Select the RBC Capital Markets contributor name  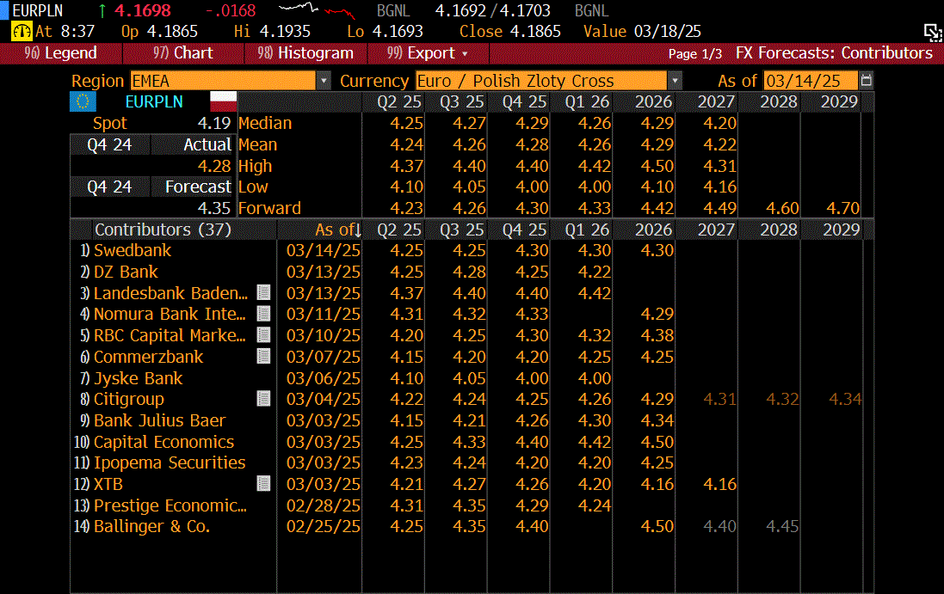click(x=170, y=335)
